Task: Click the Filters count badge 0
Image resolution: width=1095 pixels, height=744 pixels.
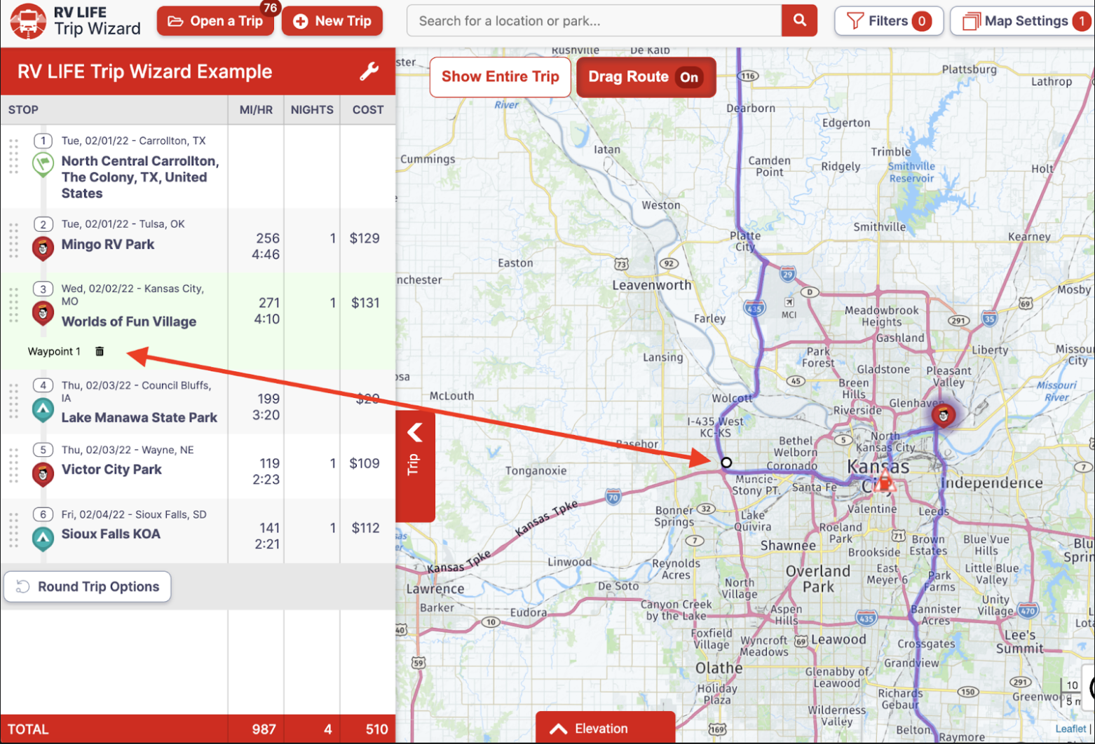Action: (x=922, y=21)
